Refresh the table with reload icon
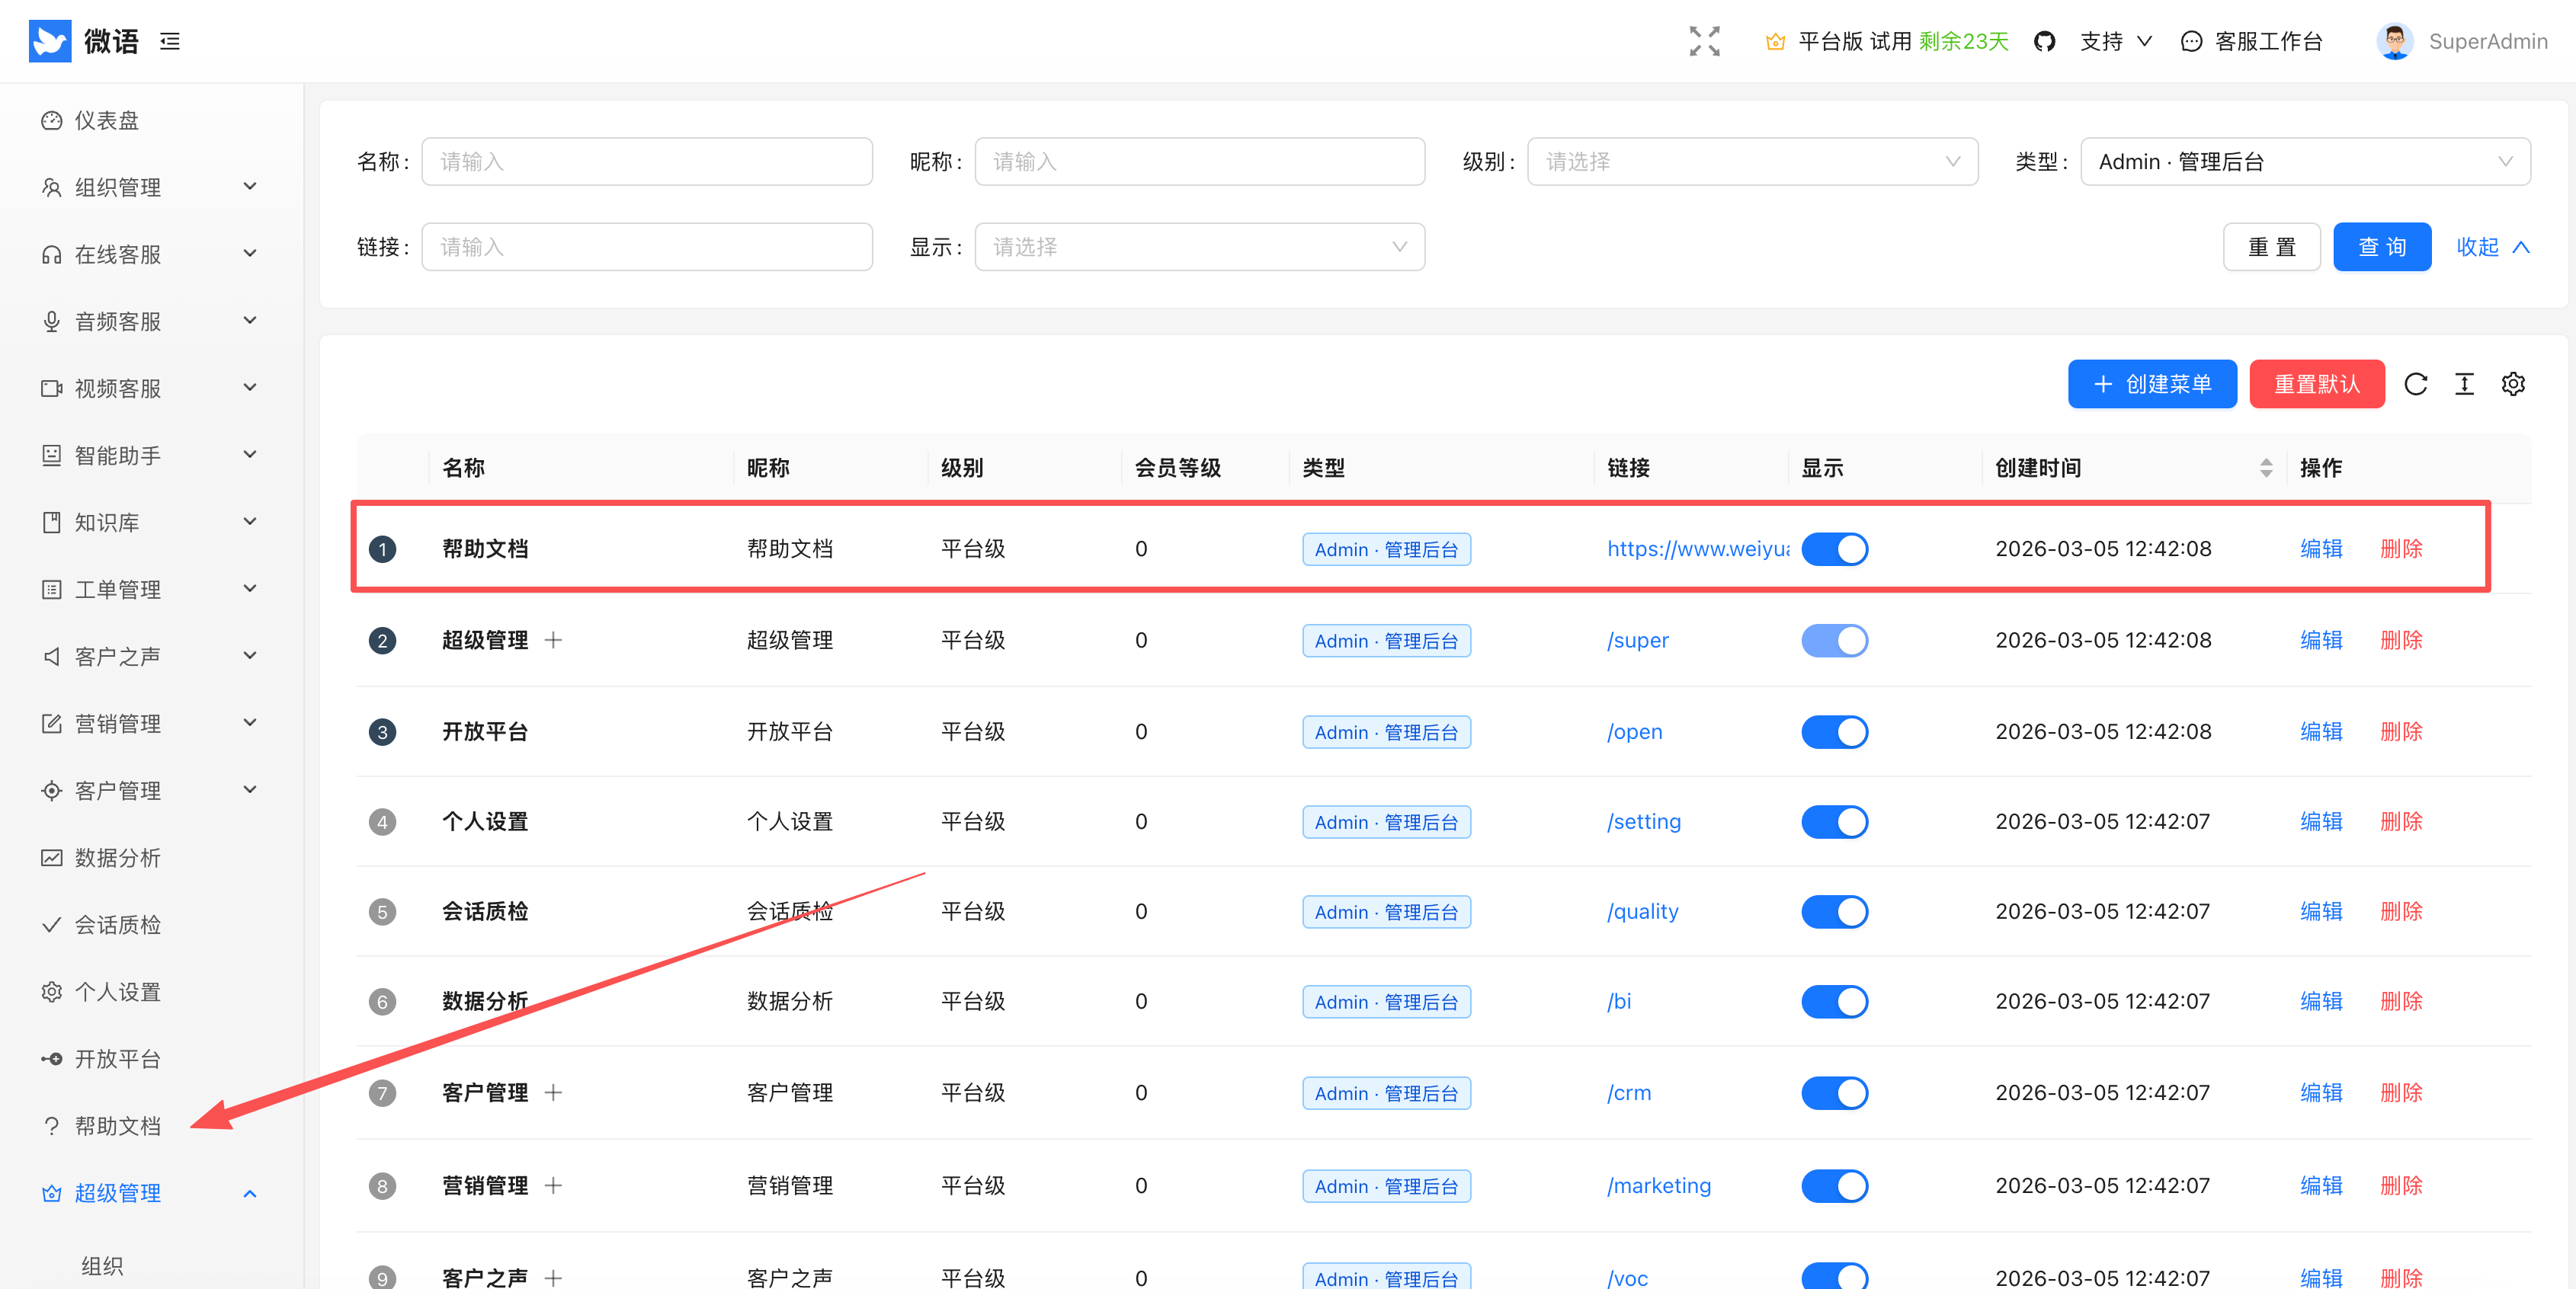The image size is (2576, 1289). [x=2415, y=384]
